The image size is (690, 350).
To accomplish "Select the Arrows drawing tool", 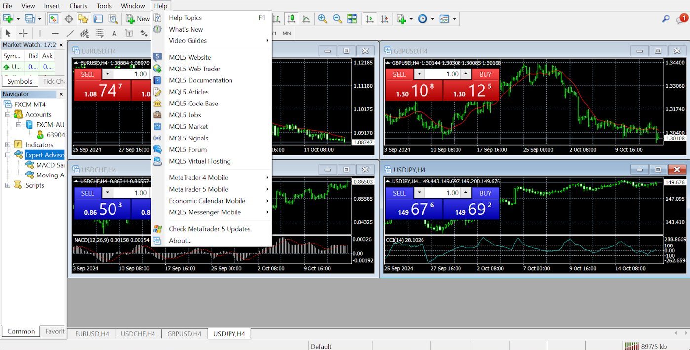I will pos(144,34).
